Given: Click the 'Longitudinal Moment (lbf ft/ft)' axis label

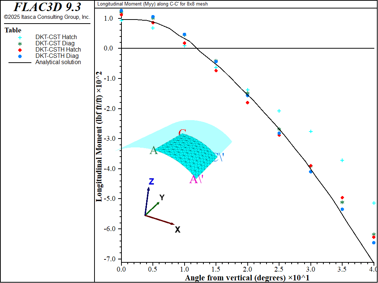Looking at the screenshot, I should [99, 136].
